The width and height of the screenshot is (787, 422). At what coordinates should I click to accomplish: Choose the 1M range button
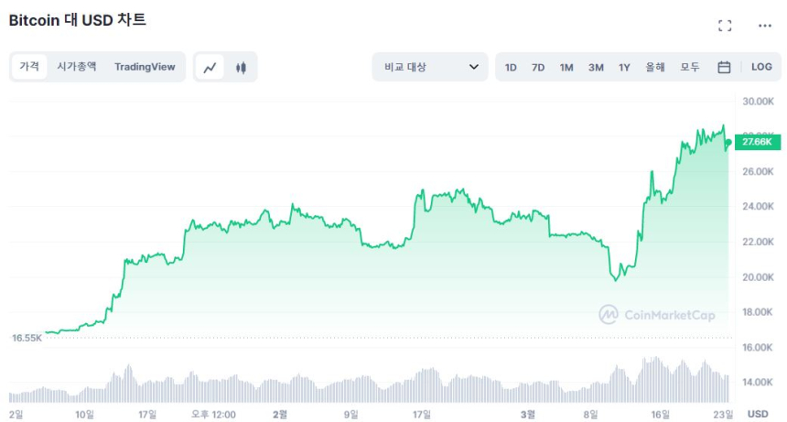coord(566,67)
